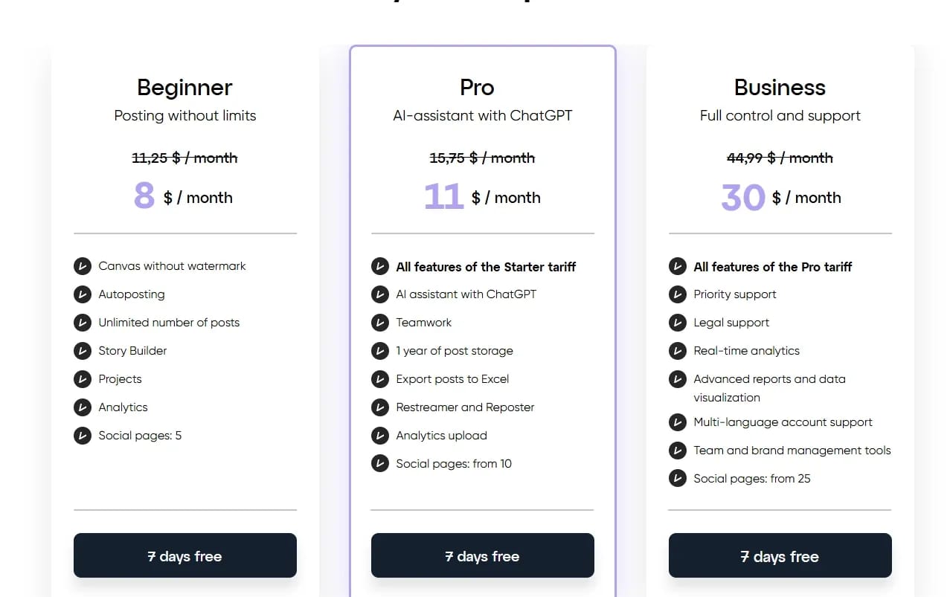Click the Beginner plan heading
This screenshot has height=597, width=950.
184,88
